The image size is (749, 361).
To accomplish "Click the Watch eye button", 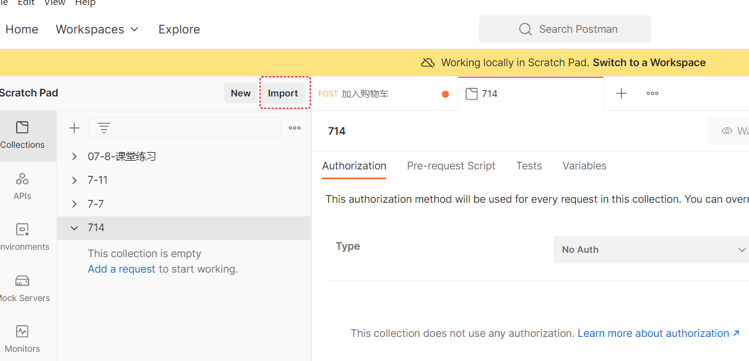I will [729, 131].
